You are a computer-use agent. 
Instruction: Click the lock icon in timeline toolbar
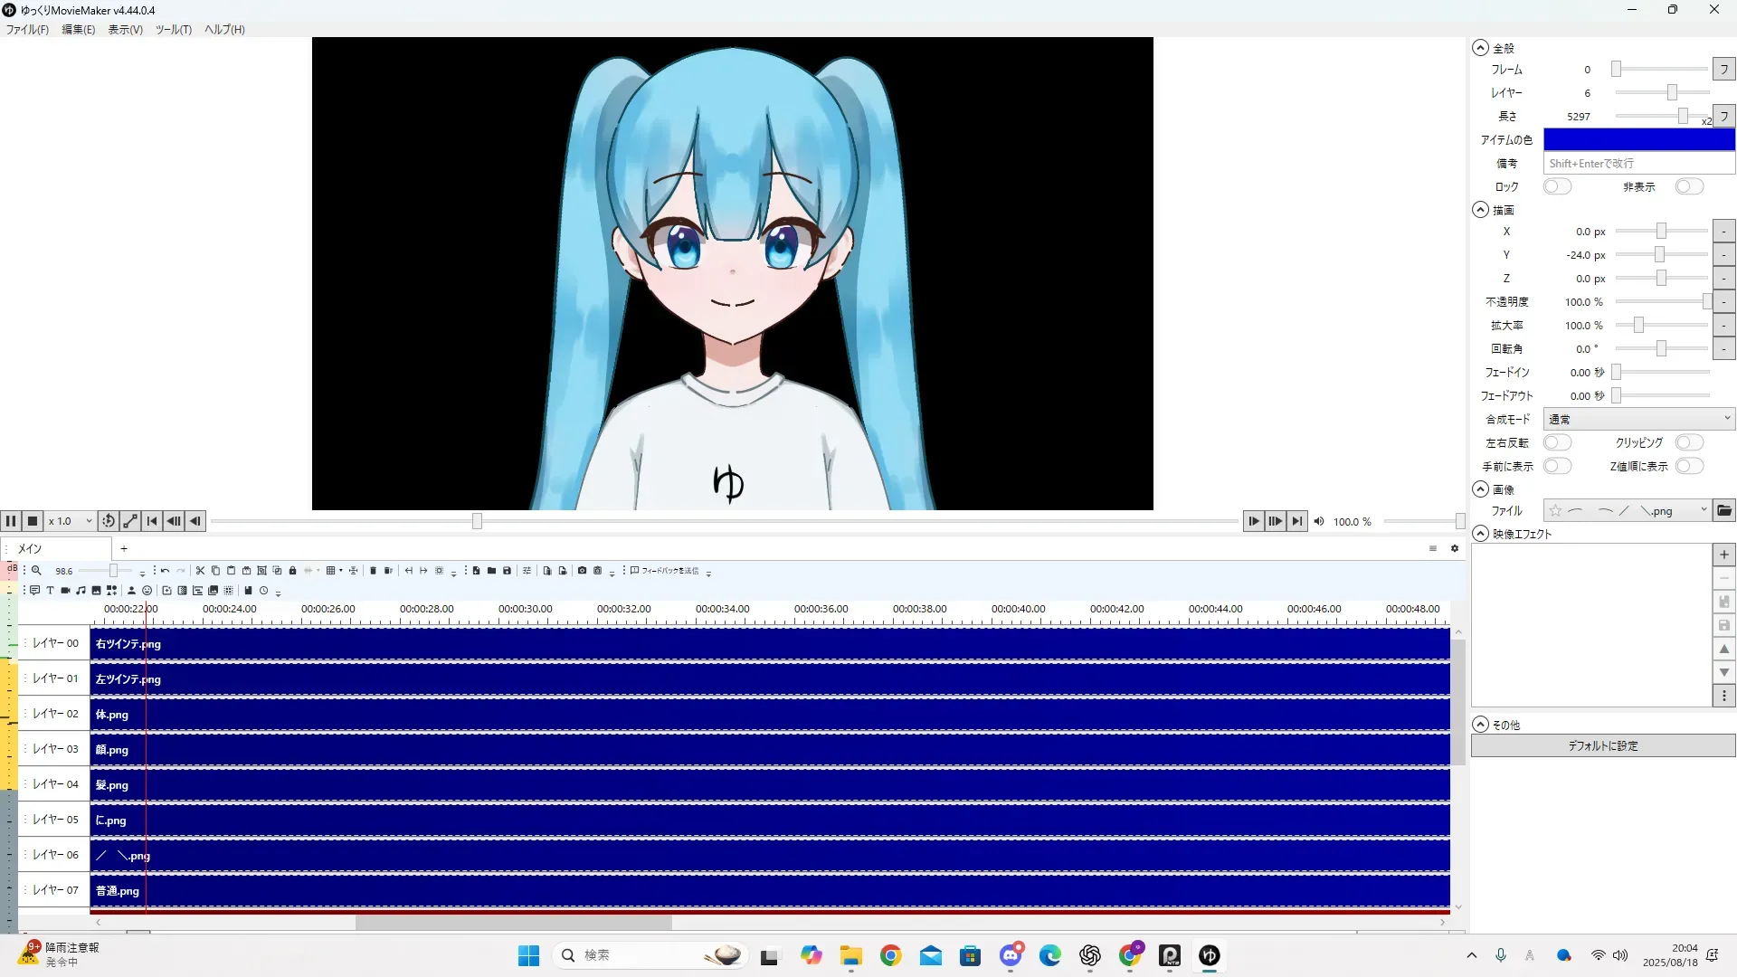click(292, 571)
